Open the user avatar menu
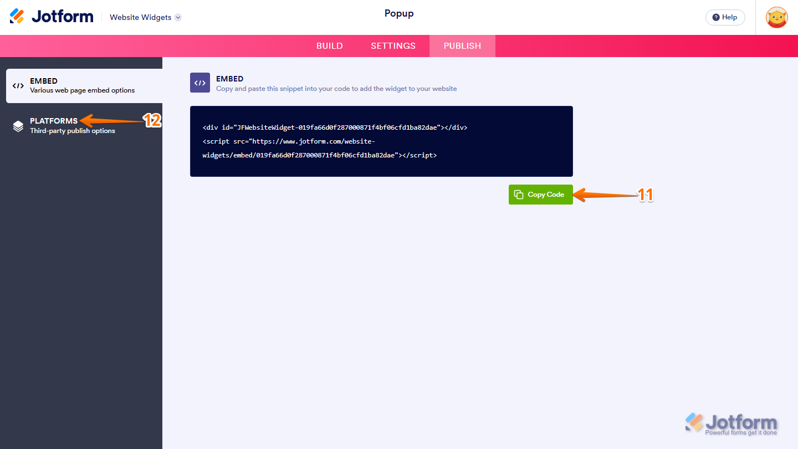The width and height of the screenshot is (798, 449). click(x=776, y=17)
